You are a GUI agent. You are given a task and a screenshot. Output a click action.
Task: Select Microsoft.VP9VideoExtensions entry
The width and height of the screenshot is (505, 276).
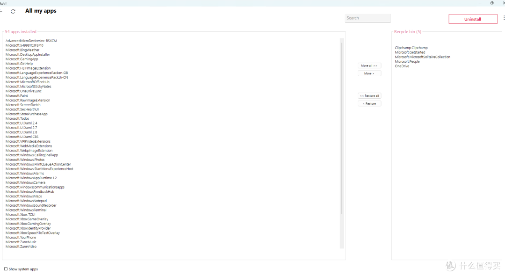pos(28,141)
